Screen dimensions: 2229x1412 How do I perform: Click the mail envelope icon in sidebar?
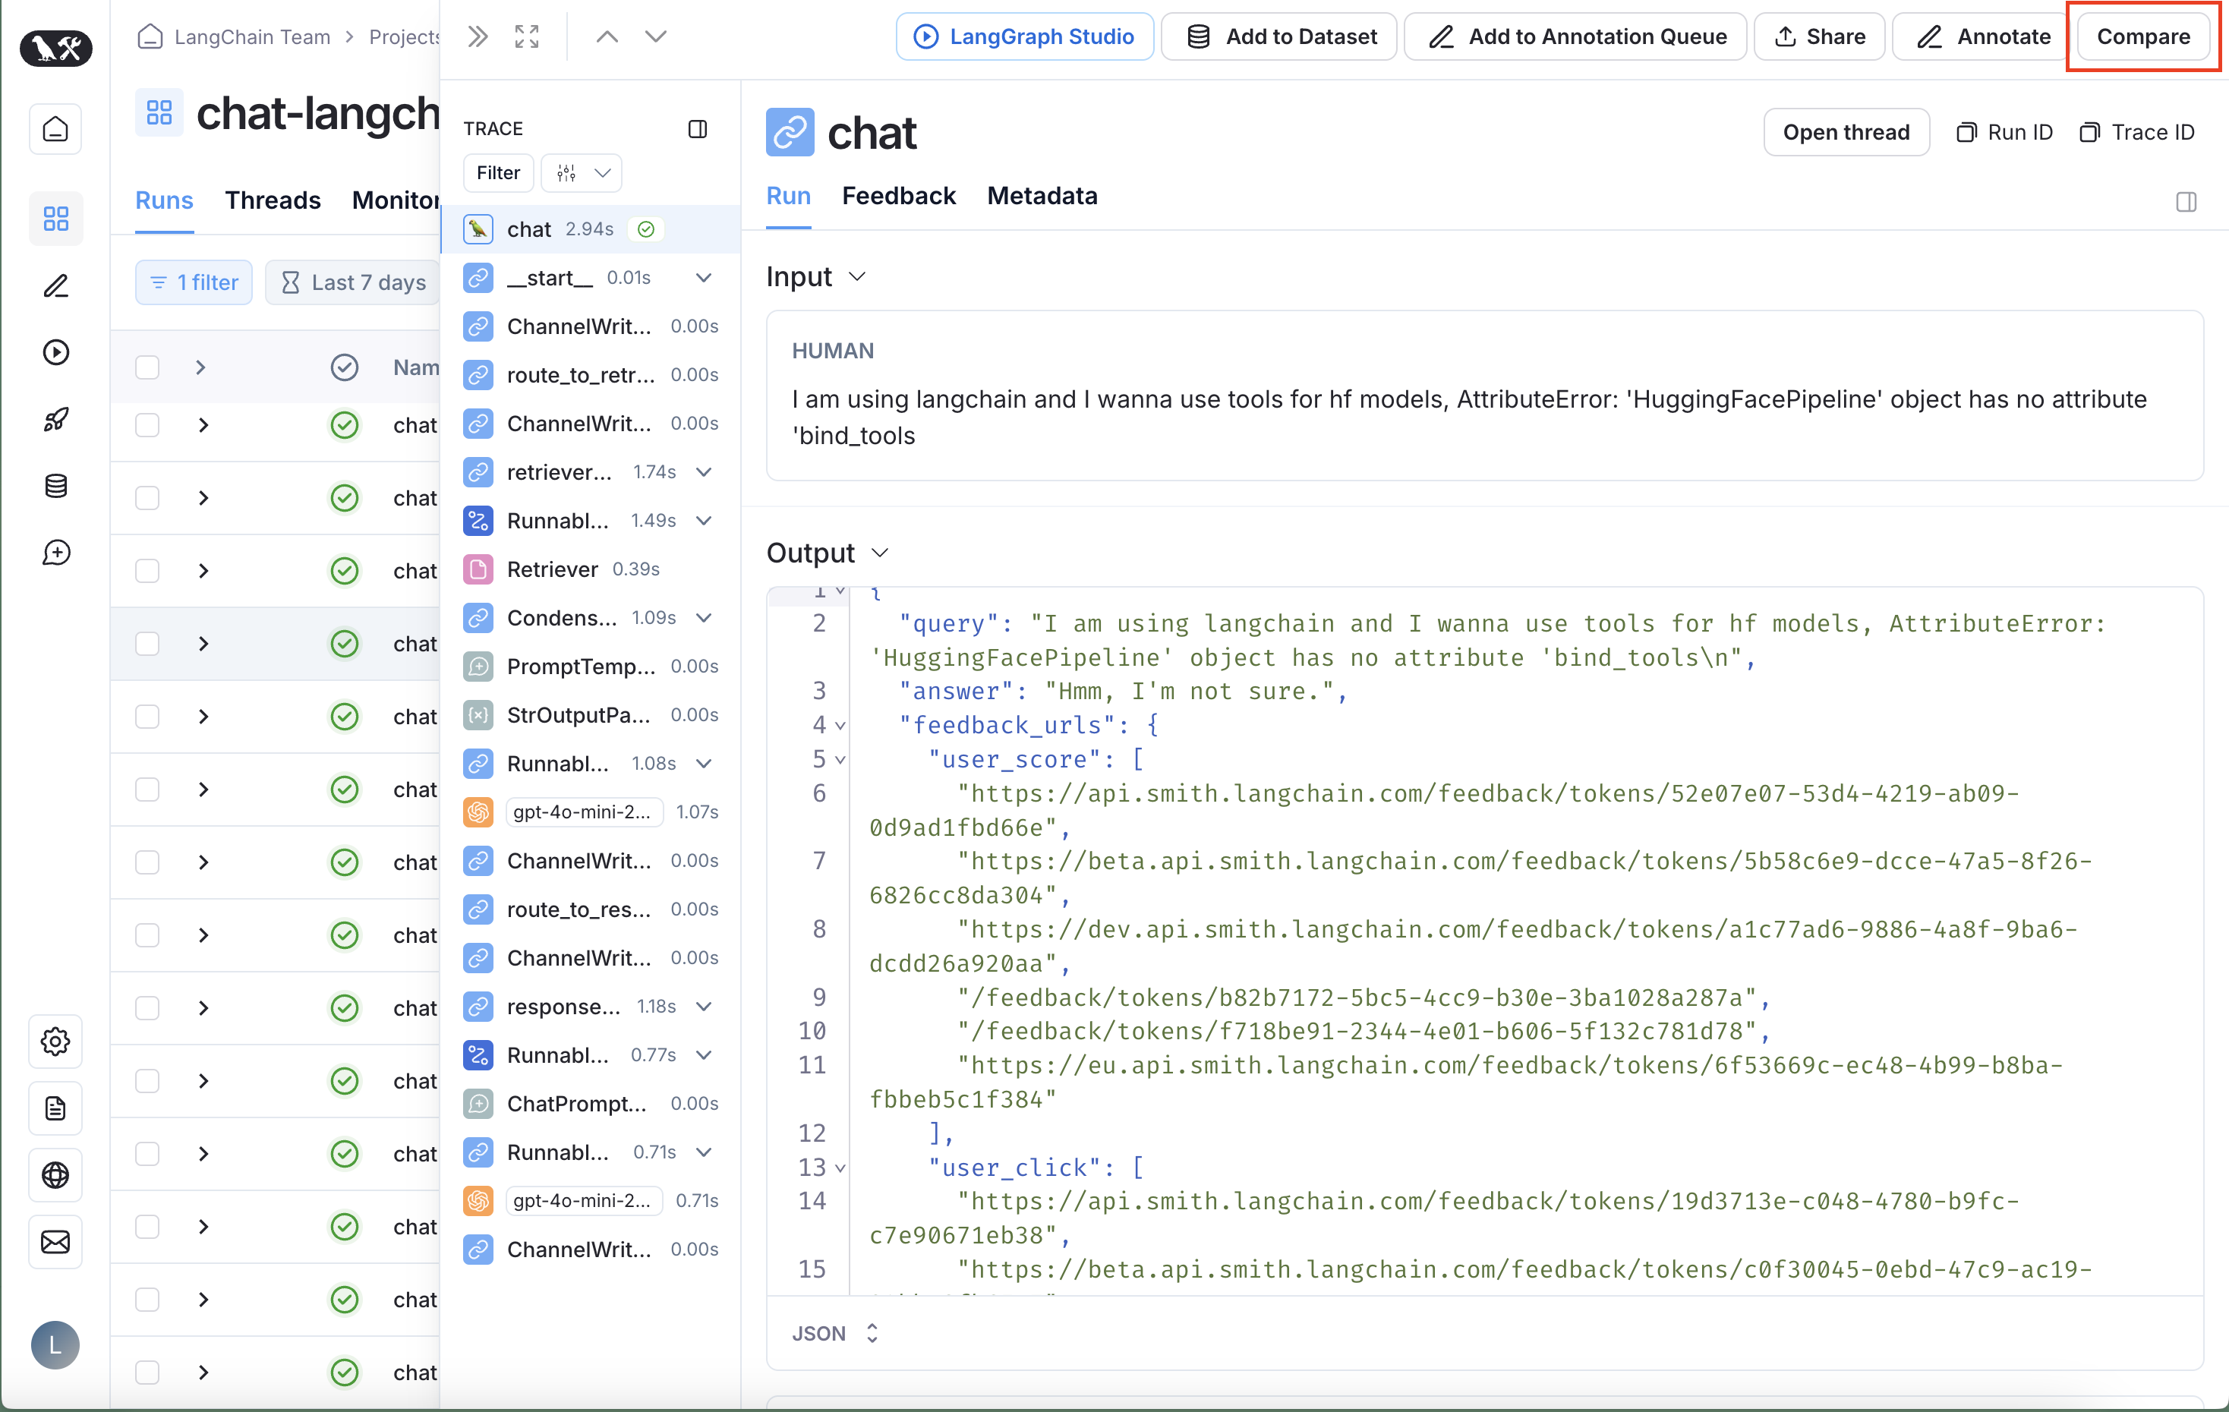55,1242
